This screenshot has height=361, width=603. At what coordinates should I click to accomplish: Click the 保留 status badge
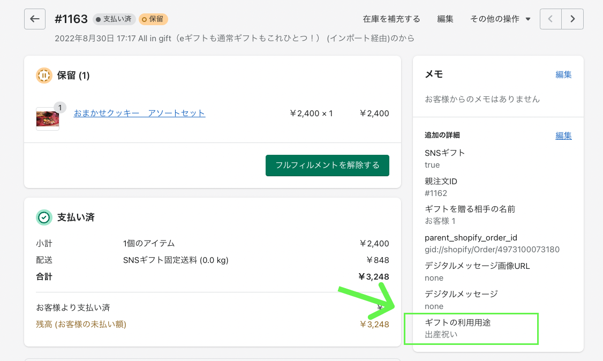pos(153,19)
